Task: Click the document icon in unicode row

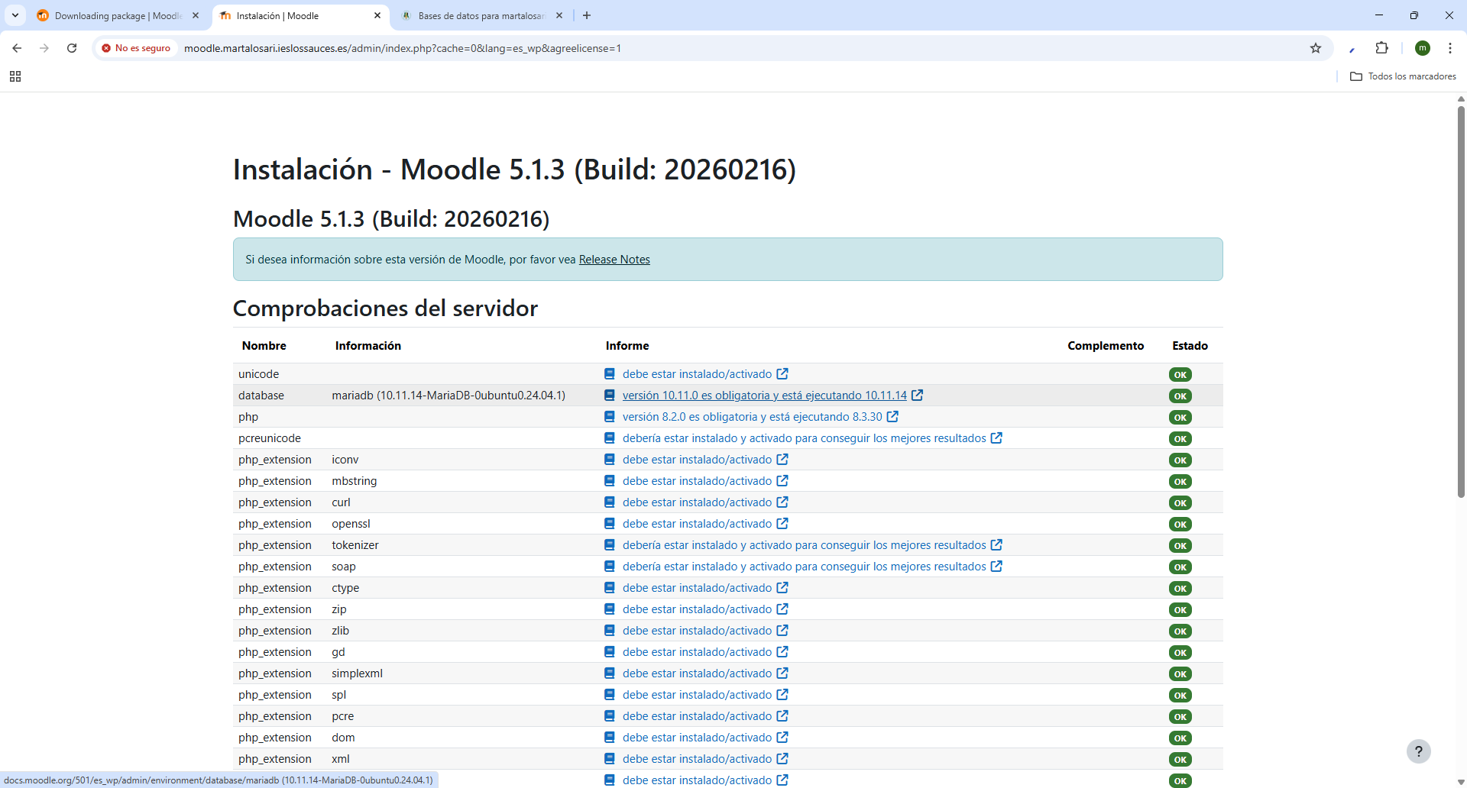Action: [610, 374]
